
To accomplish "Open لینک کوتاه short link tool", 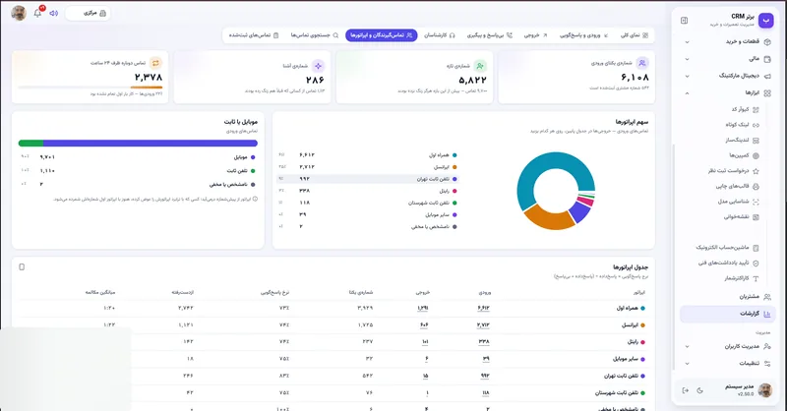I will pyautogui.click(x=742, y=125).
